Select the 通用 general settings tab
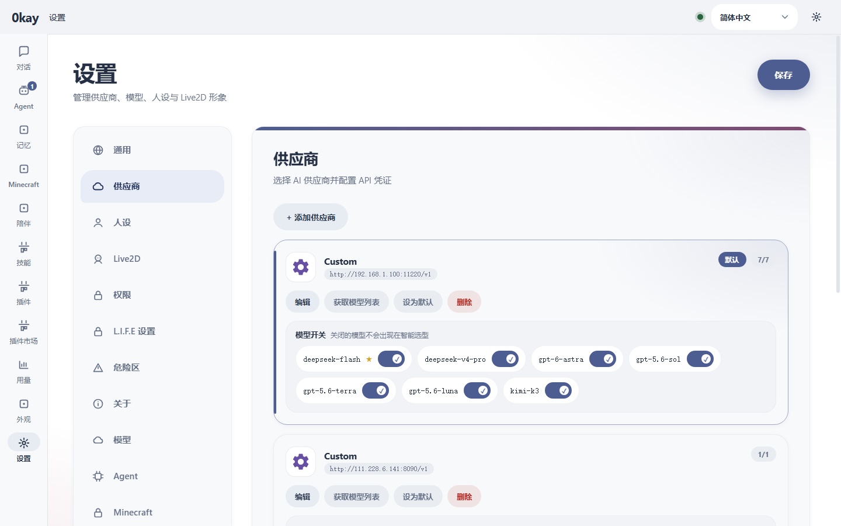The width and height of the screenshot is (841, 526). (152, 150)
